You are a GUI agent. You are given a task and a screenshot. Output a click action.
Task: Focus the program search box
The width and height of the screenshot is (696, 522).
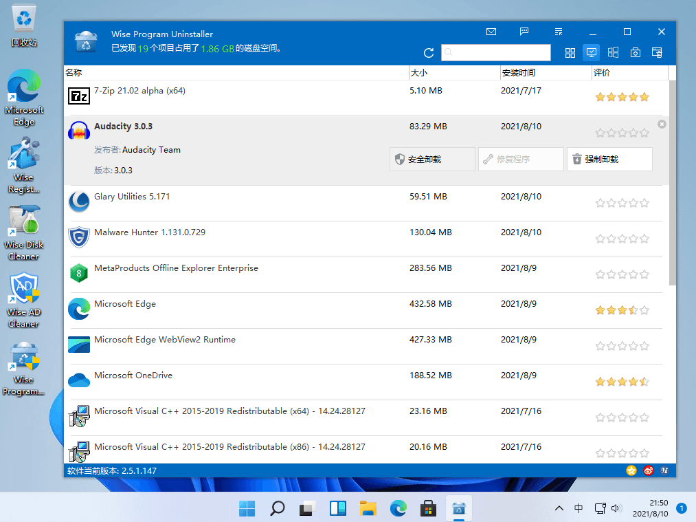[496, 52]
